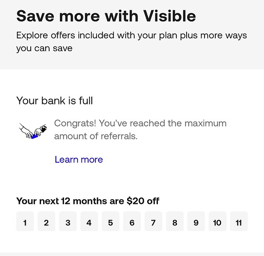Open the Learn more link

coord(79,160)
